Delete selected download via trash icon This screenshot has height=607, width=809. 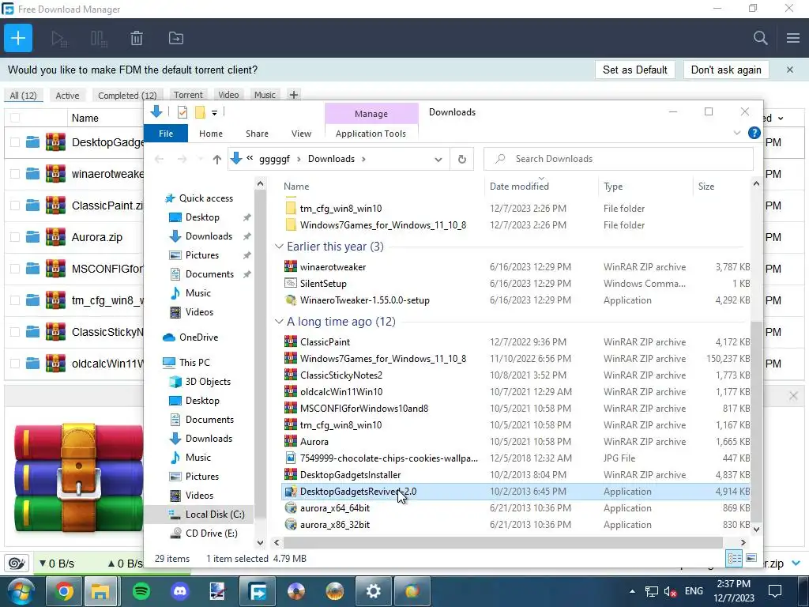click(x=137, y=39)
